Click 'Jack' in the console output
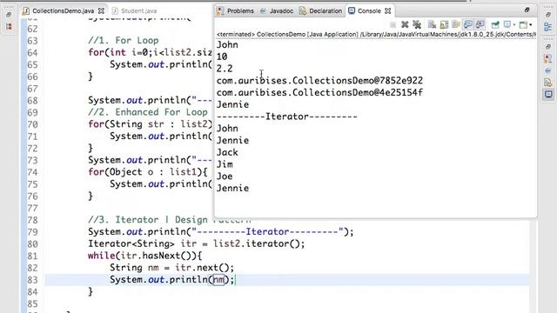Image resolution: width=557 pixels, height=313 pixels. pyautogui.click(x=227, y=152)
